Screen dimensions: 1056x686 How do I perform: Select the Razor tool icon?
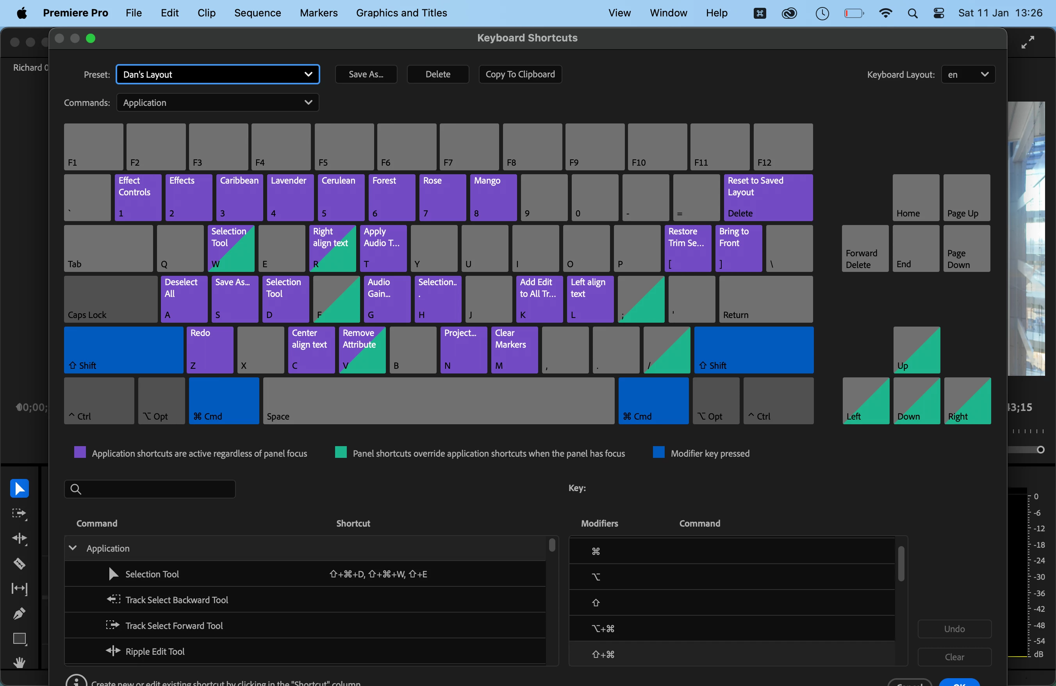(20, 564)
